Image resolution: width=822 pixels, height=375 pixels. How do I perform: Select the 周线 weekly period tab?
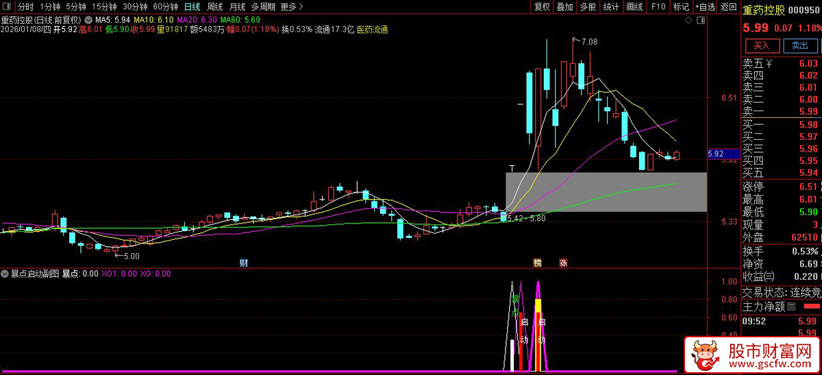215,7
